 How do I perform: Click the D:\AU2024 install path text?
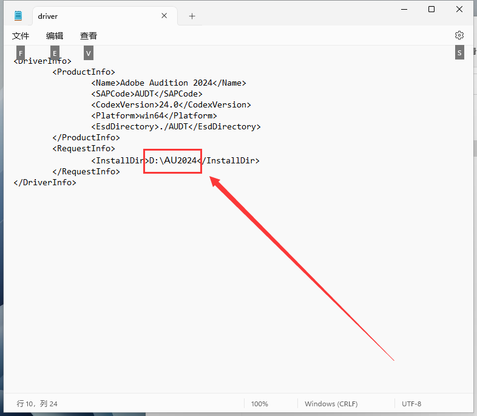point(173,160)
